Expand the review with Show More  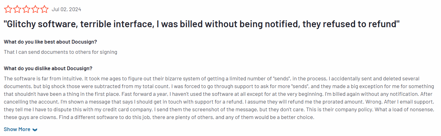[x=17, y=129]
